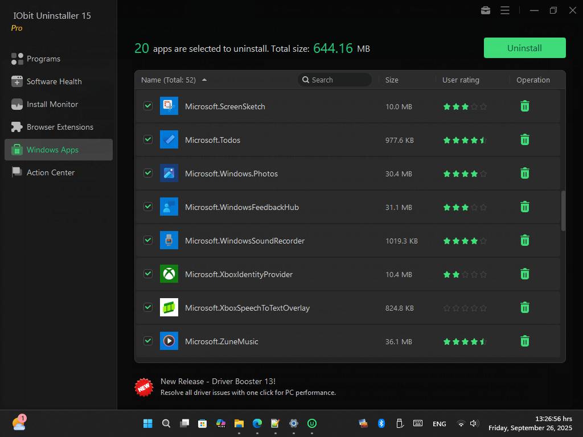Click the star rating of Microsoft.XboxIdentityProvider

pos(465,275)
